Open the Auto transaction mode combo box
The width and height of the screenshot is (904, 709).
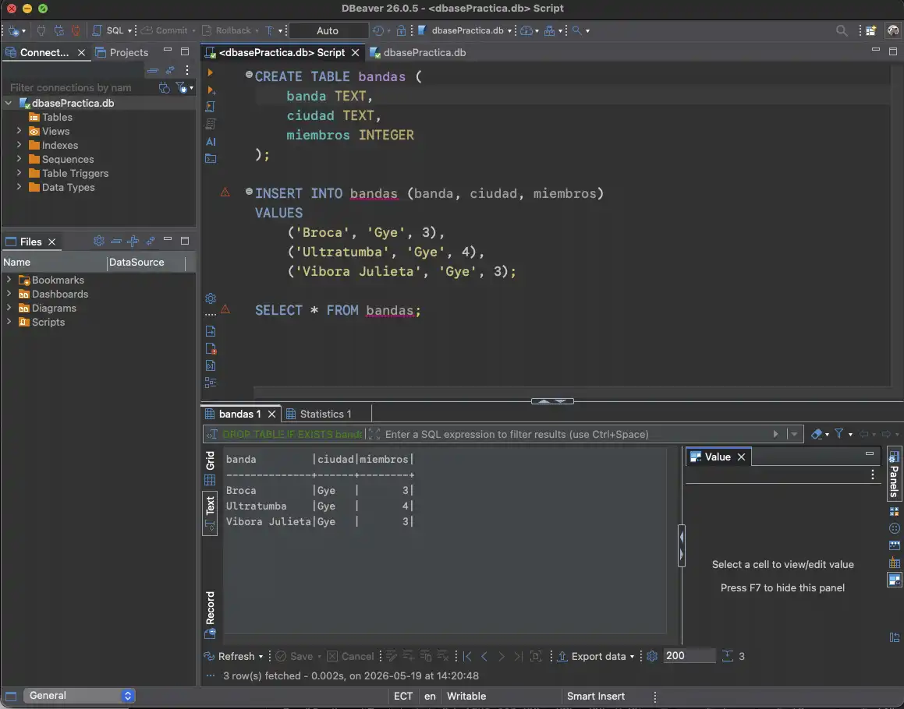click(x=328, y=30)
